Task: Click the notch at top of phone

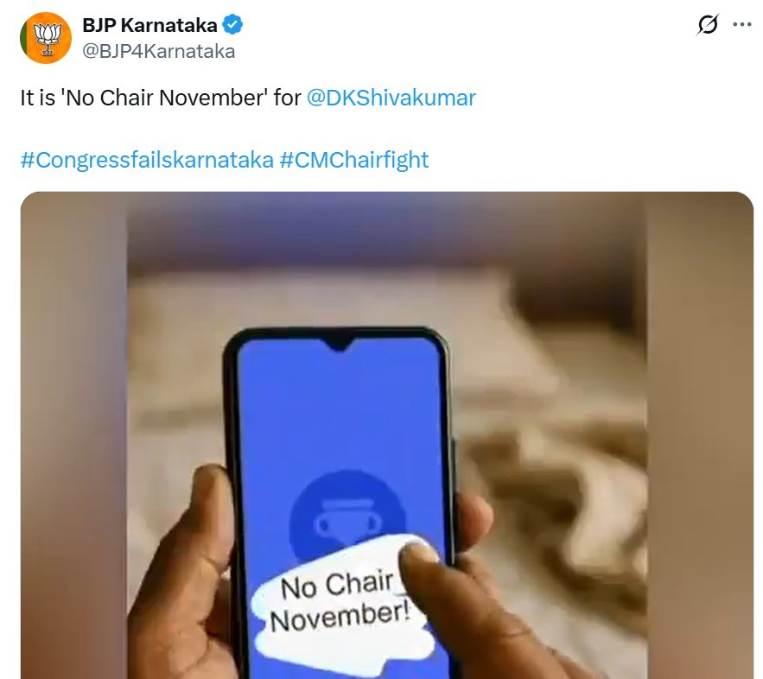Action: (340, 345)
